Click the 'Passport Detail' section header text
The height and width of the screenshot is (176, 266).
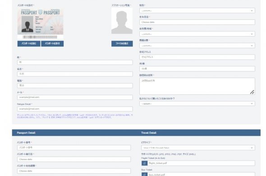pyautogui.click(x=26, y=133)
